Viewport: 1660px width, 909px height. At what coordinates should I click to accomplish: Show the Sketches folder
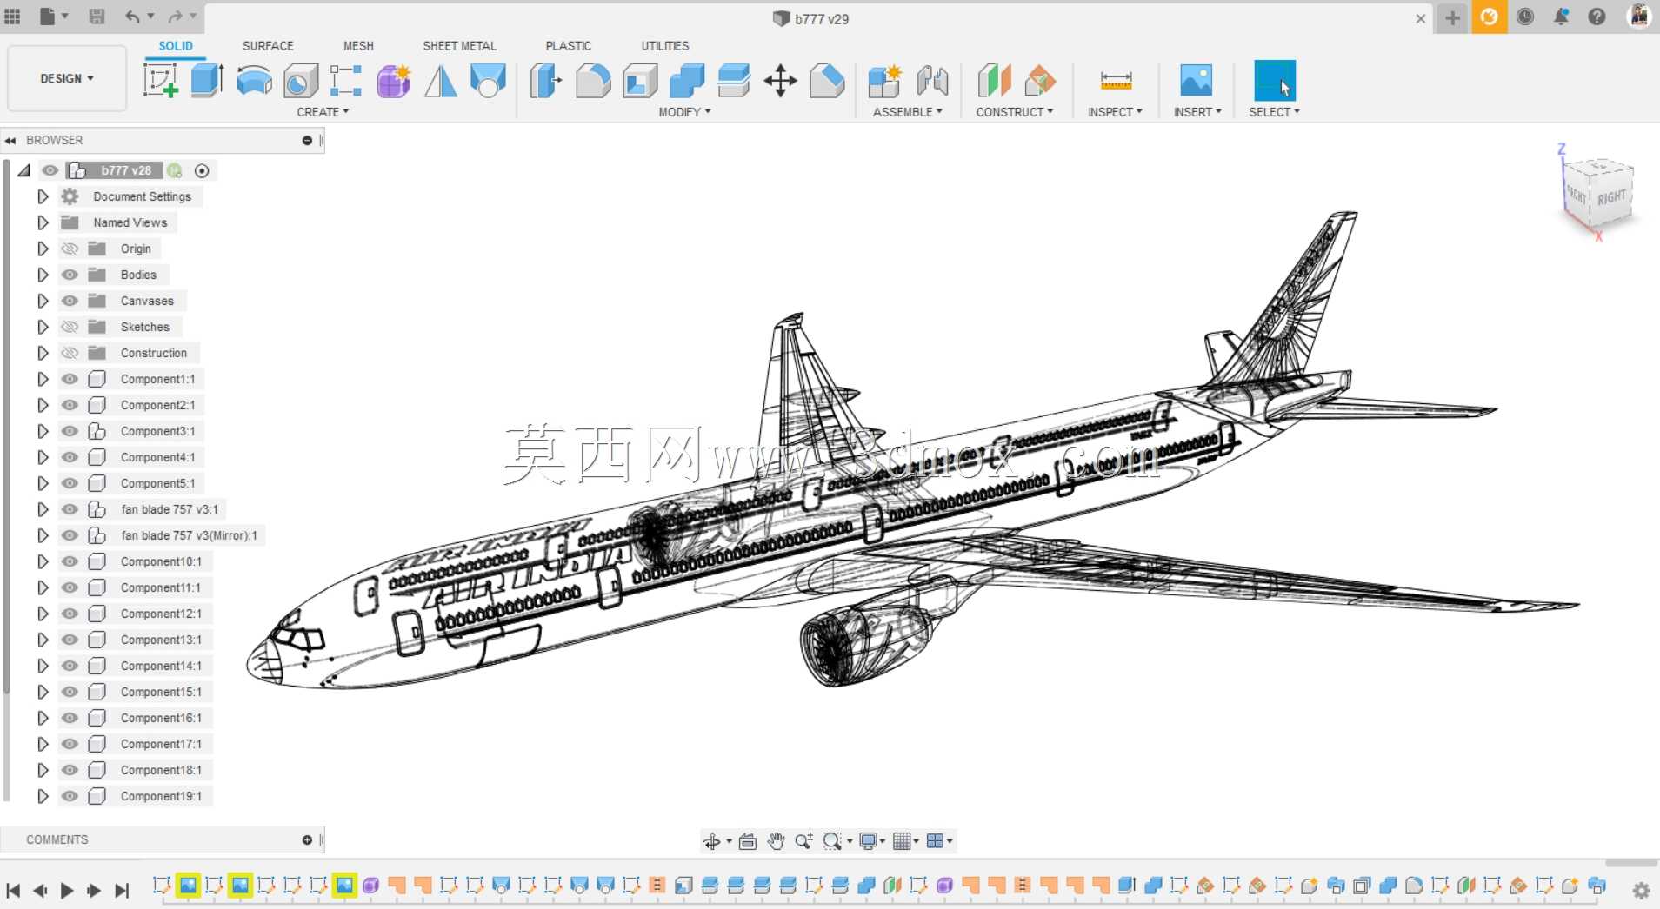(70, 327)
